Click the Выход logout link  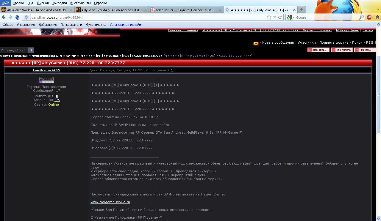tap(368, 30)
